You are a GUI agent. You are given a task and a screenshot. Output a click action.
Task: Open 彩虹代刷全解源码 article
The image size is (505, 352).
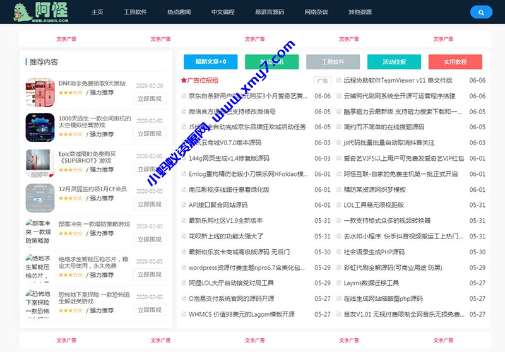(x=393, y=267)
